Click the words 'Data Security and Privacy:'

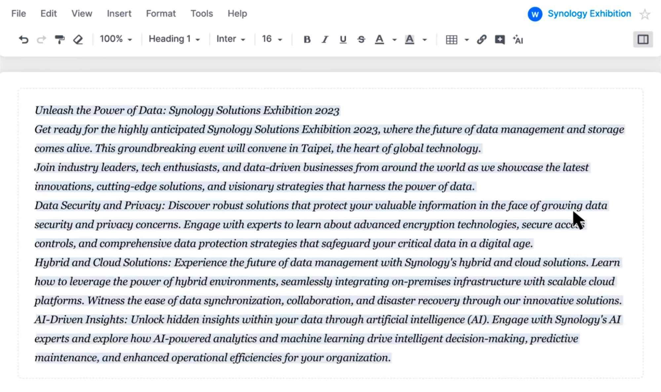point(100,206)
